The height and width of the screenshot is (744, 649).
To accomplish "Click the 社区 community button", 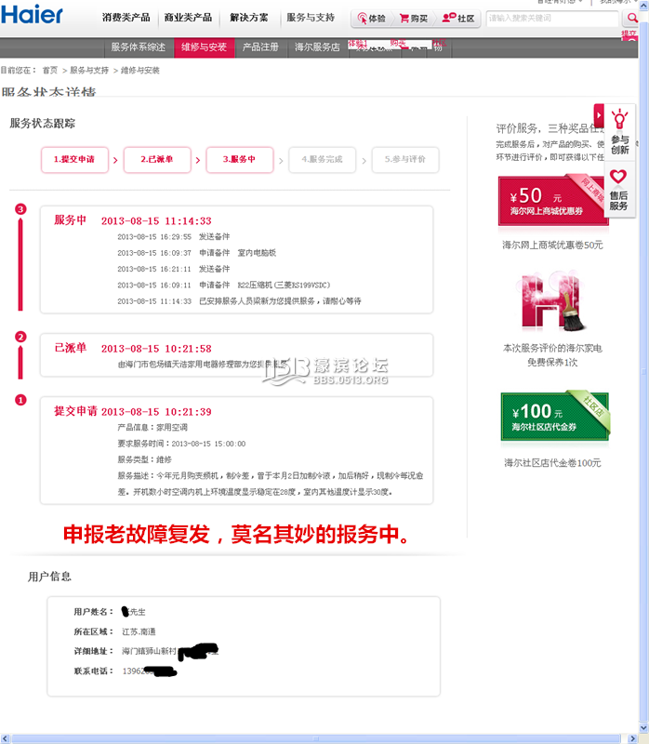I will [x=458, y=19].
